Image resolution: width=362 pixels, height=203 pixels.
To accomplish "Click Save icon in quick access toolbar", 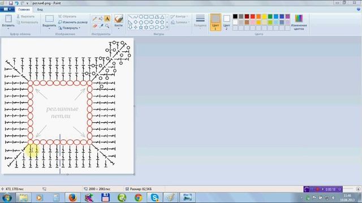I will pyautogui.click(x=11, y=3).
